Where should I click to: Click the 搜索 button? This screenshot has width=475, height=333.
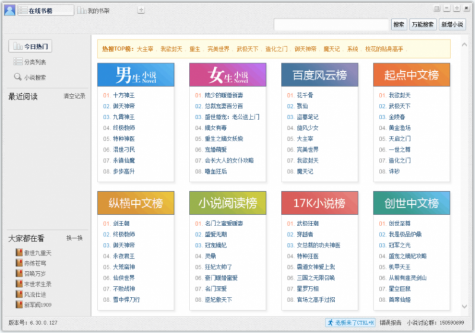[x=398, y=24]
